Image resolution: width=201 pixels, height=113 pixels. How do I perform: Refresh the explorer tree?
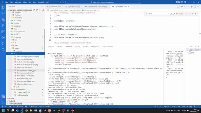point(40,10)
